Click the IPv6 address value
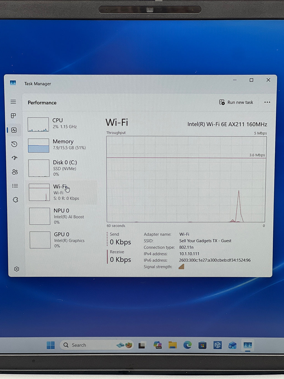 [215, 260]
